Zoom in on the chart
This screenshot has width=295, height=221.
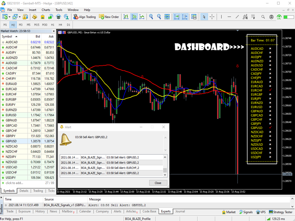pyautogui.click(x=151, y=17)
